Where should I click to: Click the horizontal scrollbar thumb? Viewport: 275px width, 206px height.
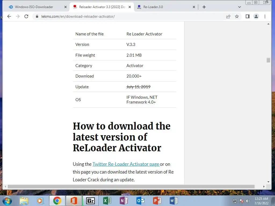click(131, 187)
